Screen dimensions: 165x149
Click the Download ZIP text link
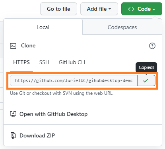(x=37, y=135)
